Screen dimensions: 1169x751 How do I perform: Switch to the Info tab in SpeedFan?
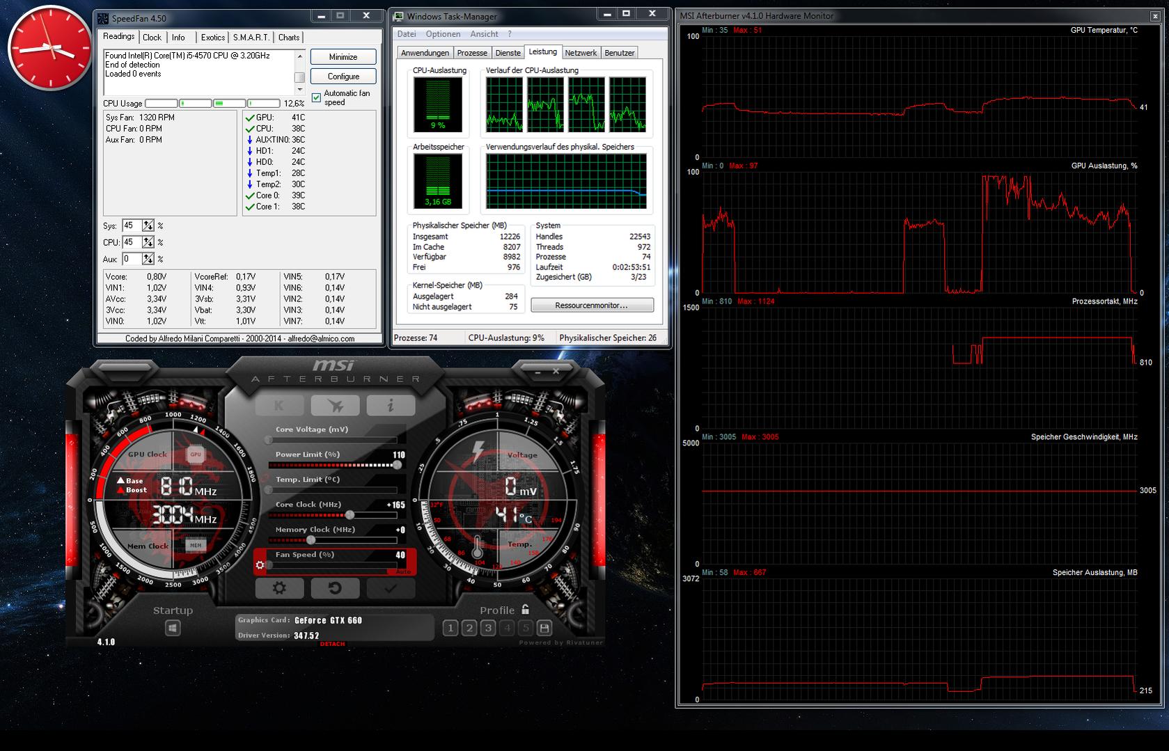178,38
